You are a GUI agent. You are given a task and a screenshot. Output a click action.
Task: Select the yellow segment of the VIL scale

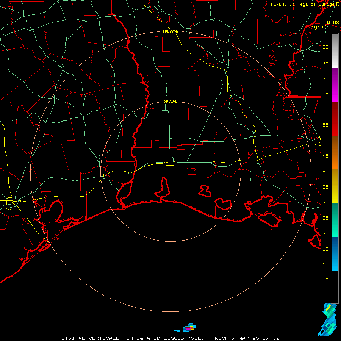[335, 186]
